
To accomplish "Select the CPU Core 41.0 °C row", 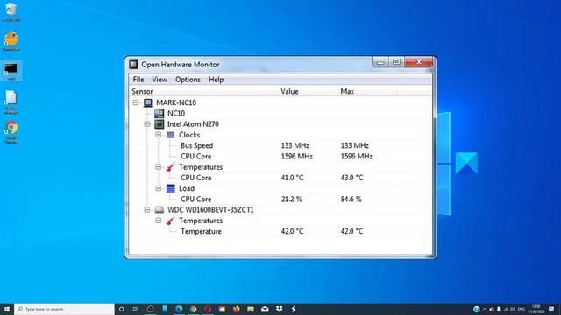I will coord(280,178).
